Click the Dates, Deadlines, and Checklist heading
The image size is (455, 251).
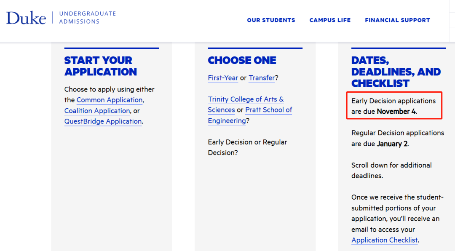(x=396, y=72)
